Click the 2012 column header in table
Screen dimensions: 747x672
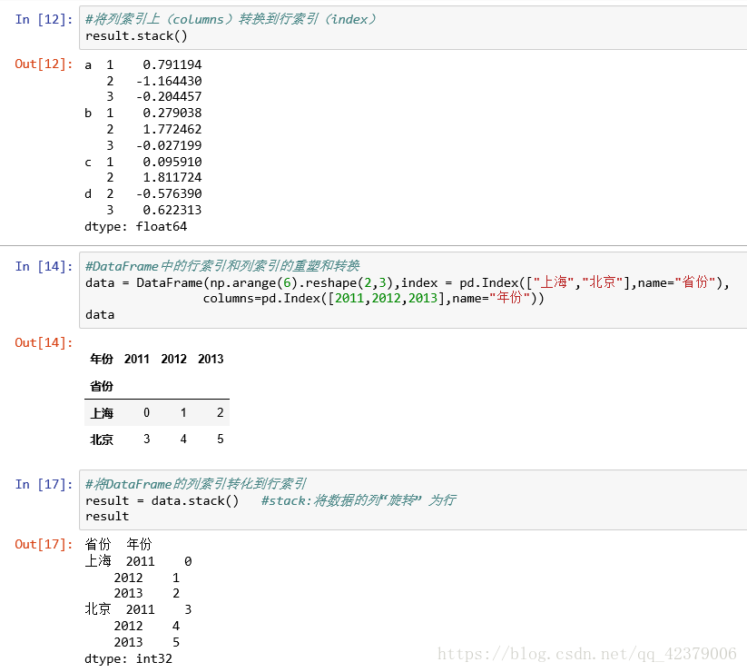point(173,359)
